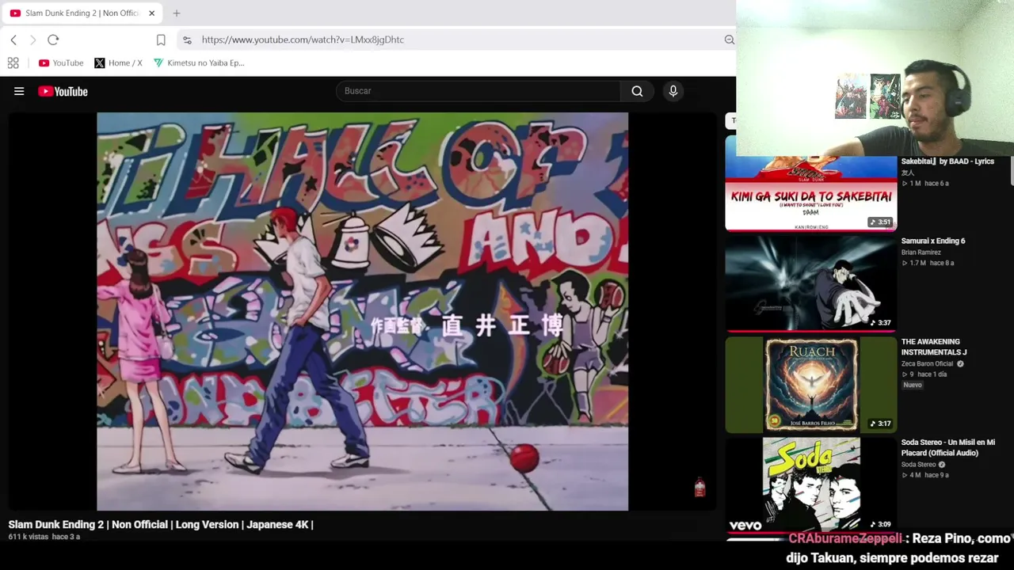Open the Soda Stereo channel name
This screenshot has height=570, width=1014.
coord(918,465)
